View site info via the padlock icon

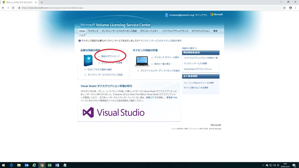pyautogui.click(x=19, y=8)
